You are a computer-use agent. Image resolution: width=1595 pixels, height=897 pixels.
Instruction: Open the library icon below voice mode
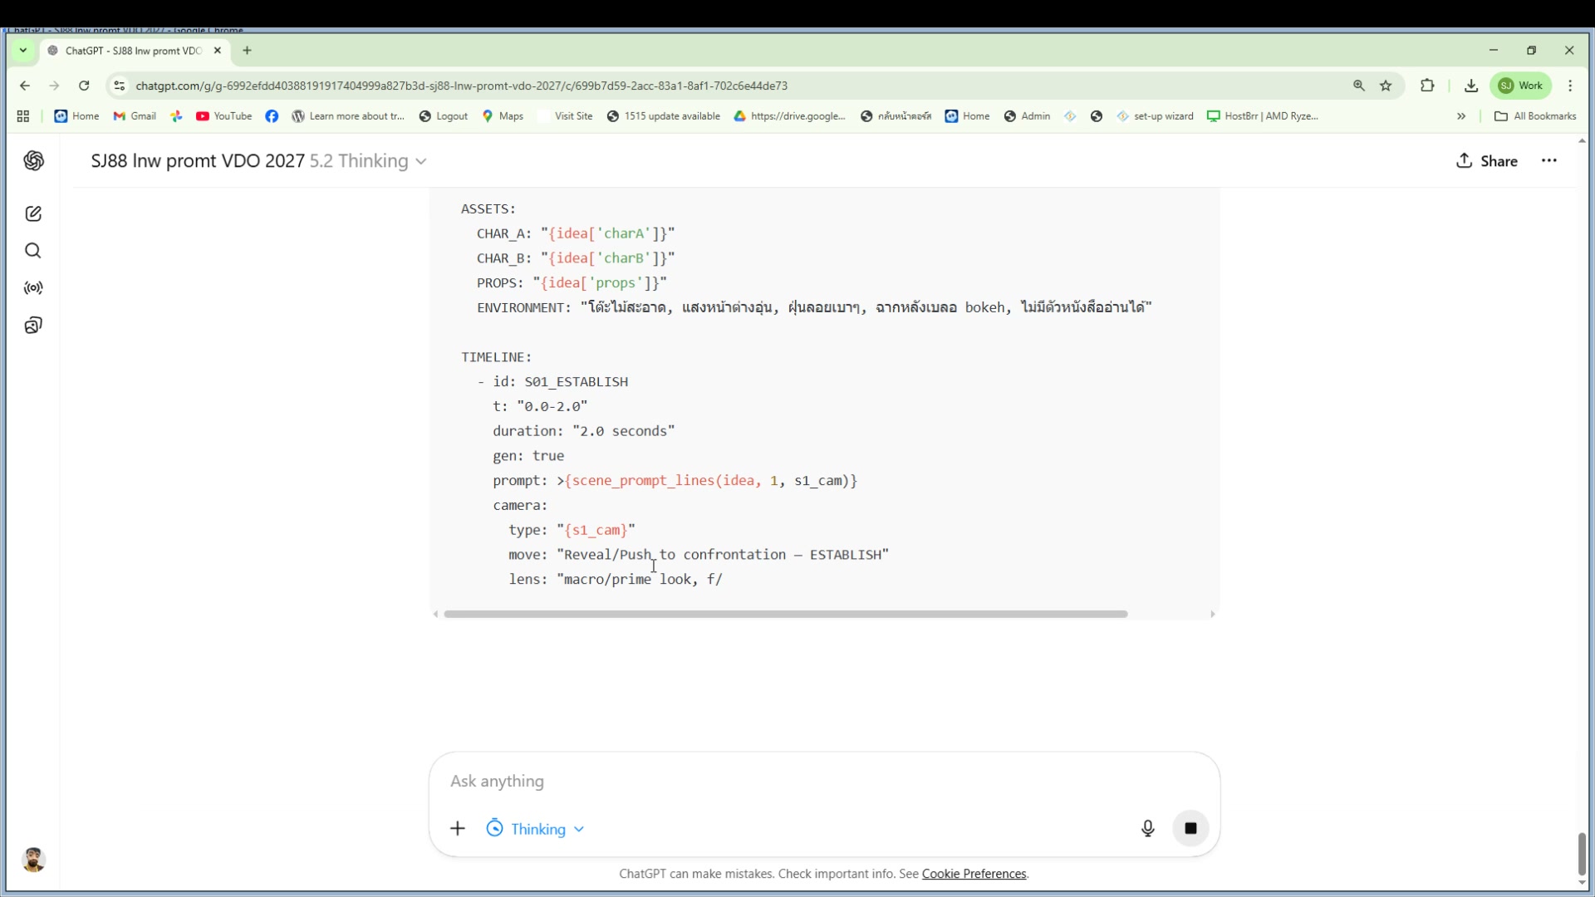(33, 325)
